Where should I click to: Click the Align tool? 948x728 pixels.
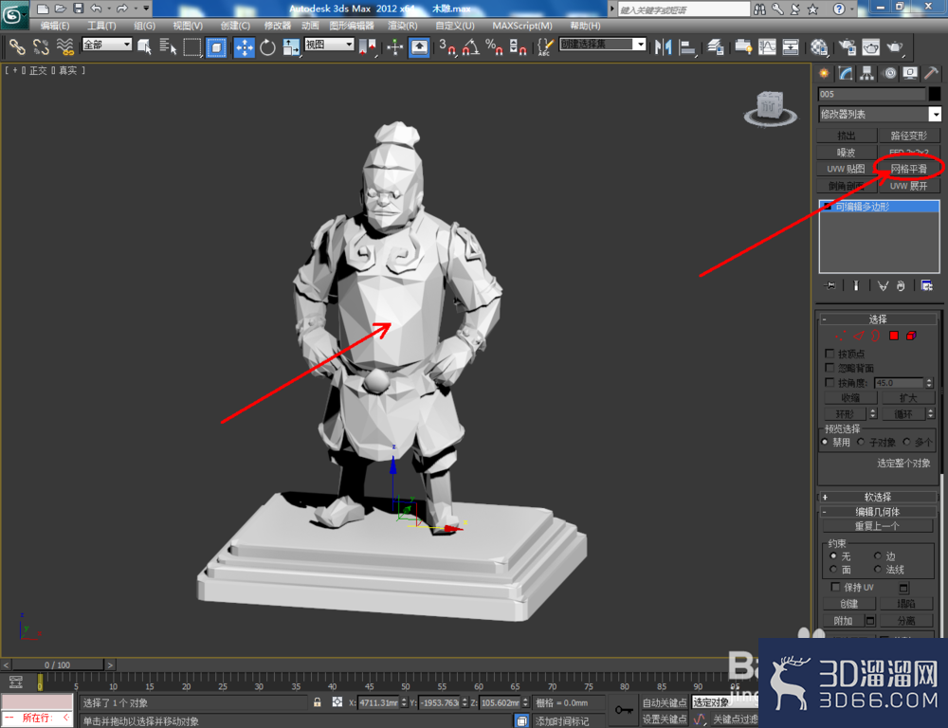click(687, 46)
